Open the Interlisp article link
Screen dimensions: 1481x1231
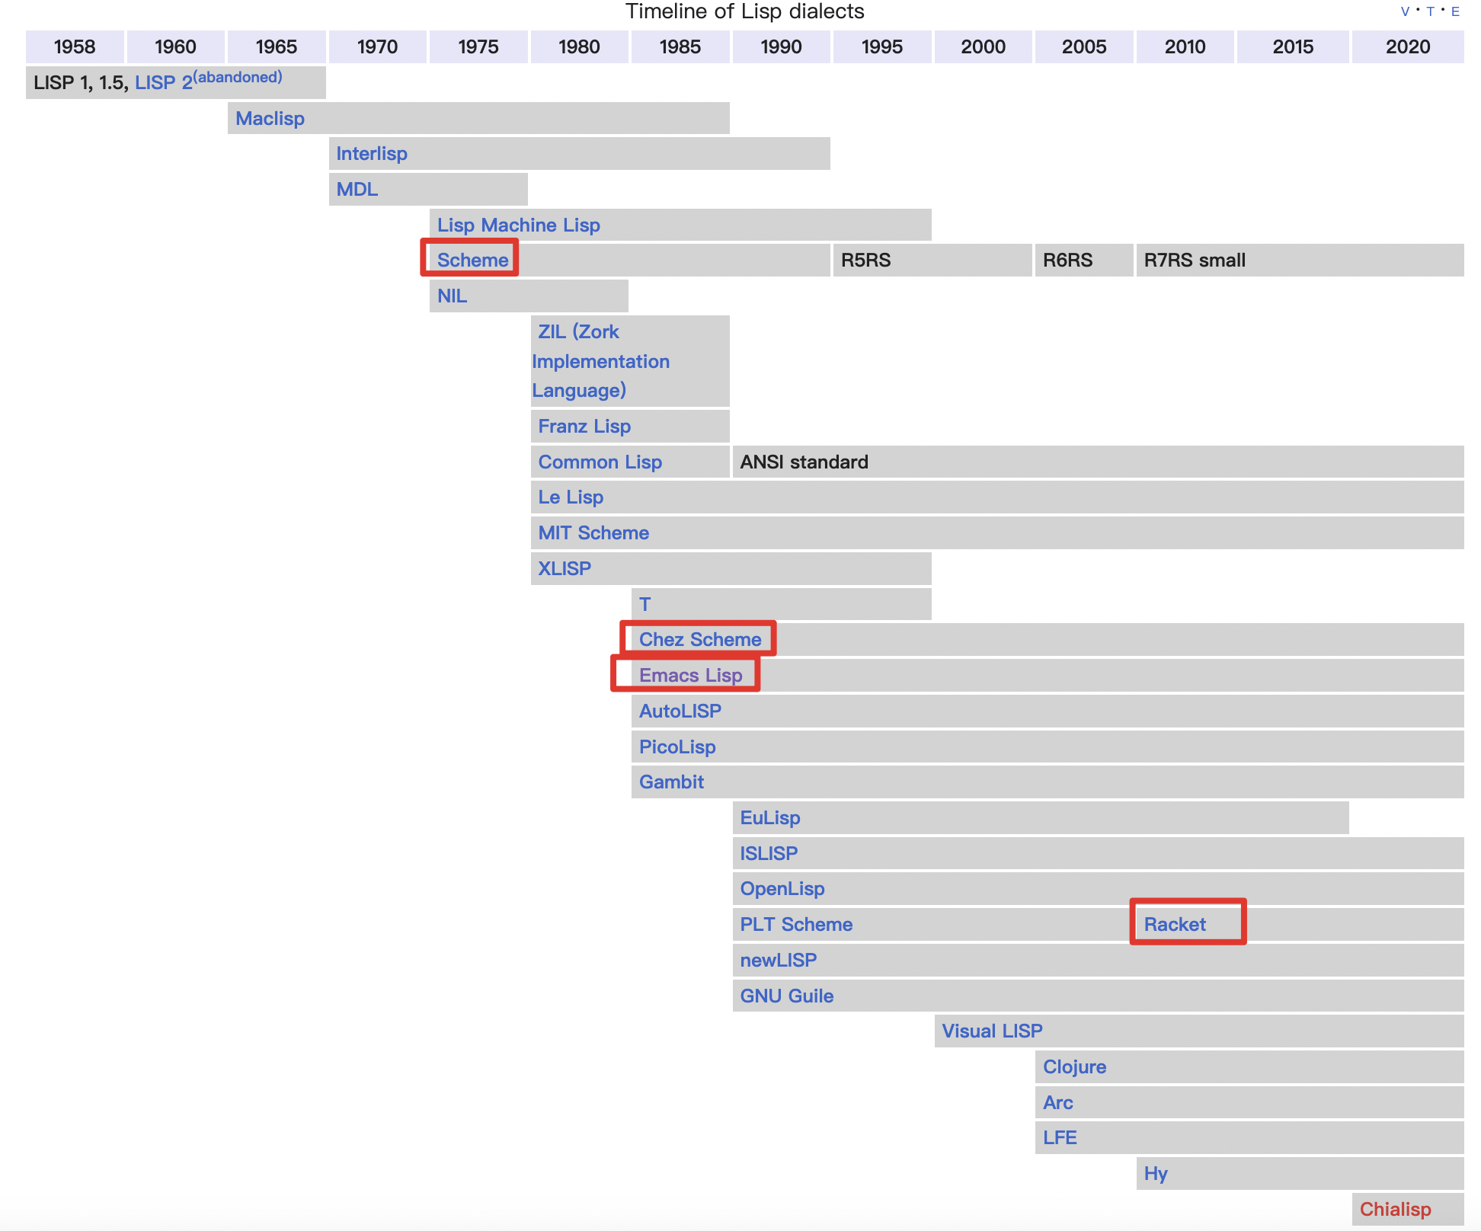(372, 154)
